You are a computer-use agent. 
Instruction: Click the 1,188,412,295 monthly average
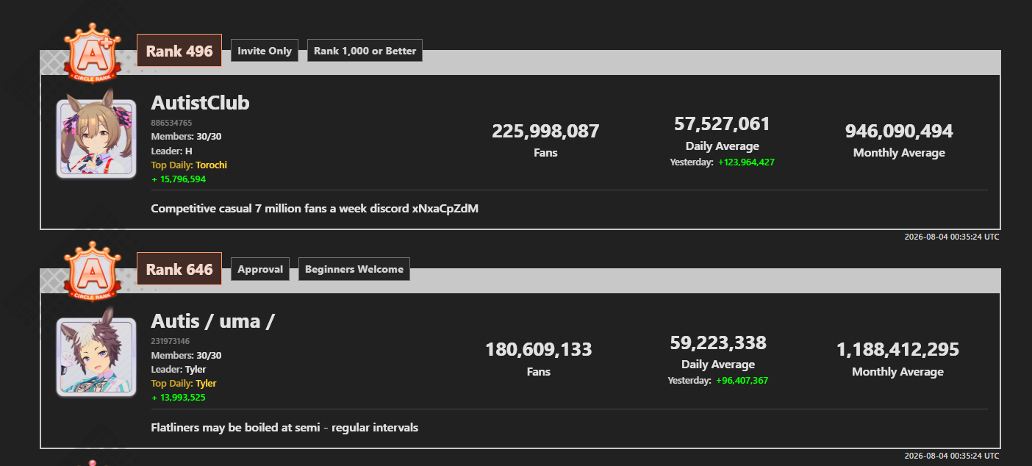[x=897, y=350]
